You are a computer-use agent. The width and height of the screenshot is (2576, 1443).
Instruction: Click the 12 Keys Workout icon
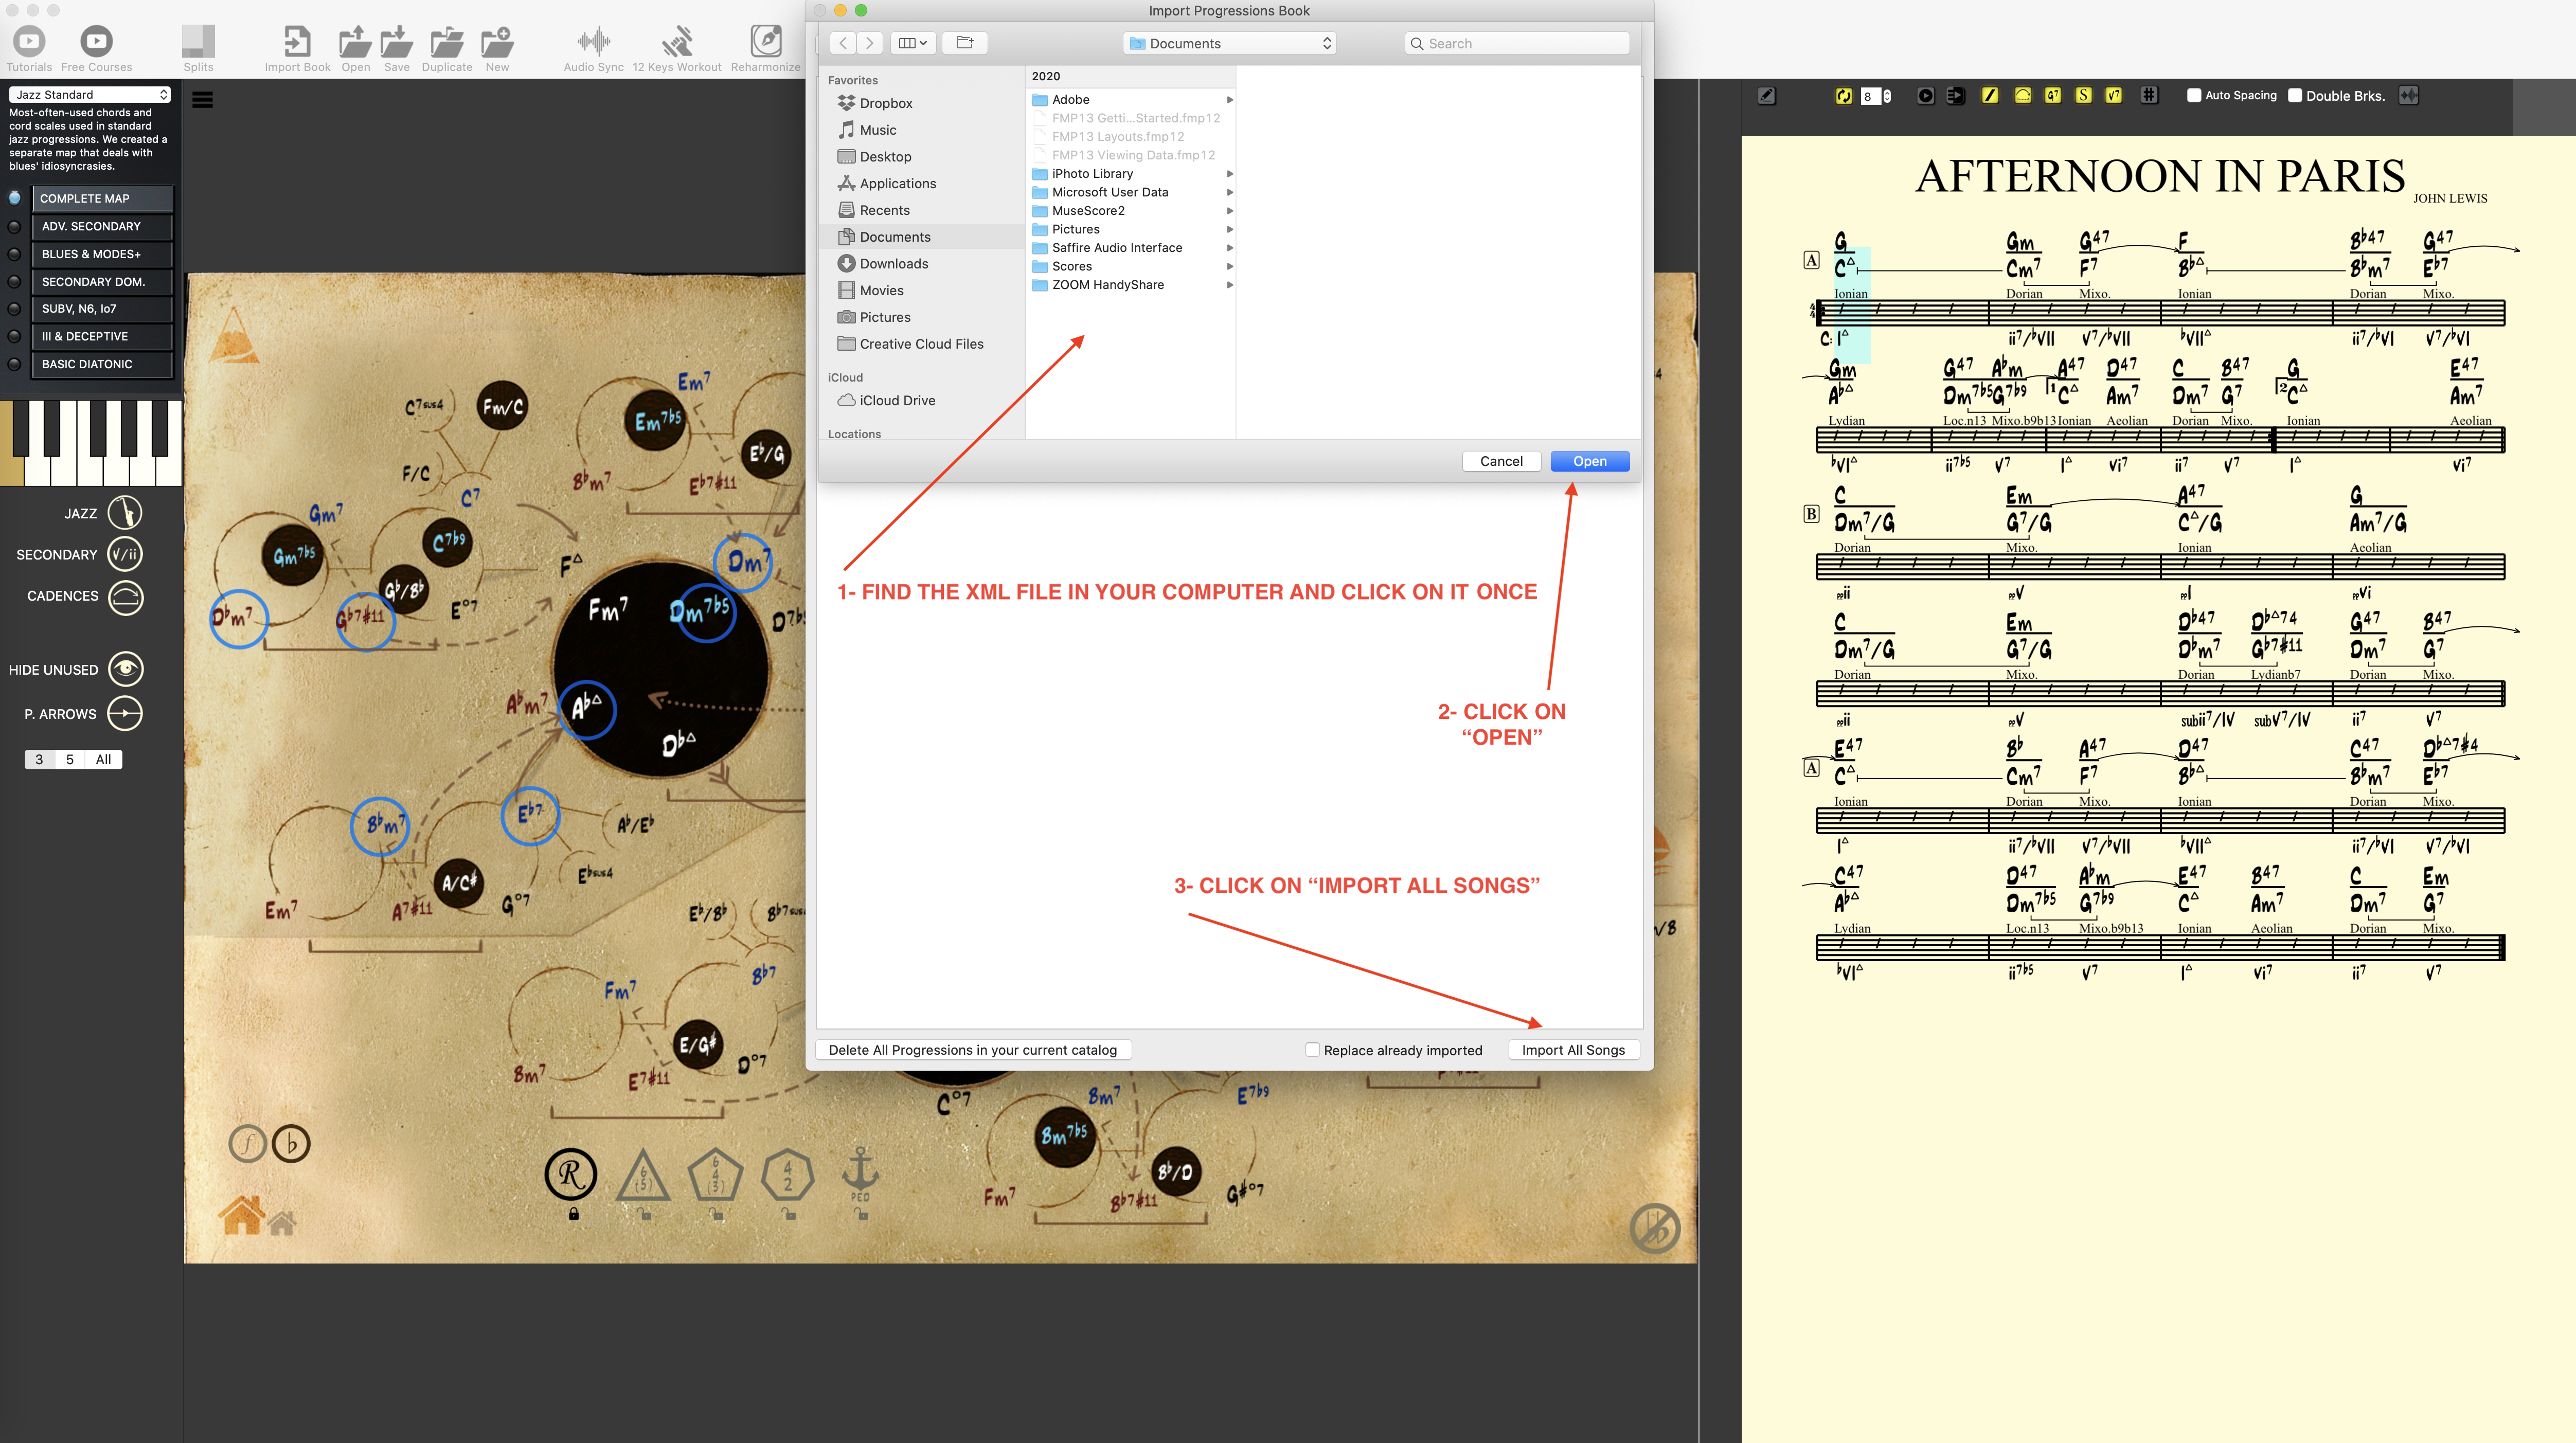pyautogui.click(x=677, y=42)
